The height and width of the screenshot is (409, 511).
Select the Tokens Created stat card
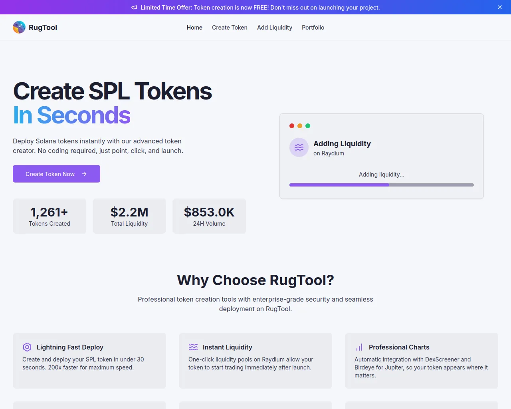tap(50, 216)
